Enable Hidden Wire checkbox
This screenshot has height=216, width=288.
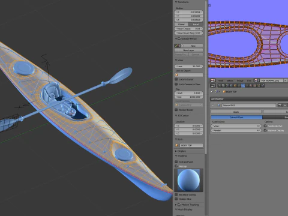click(x=176, y=199)
